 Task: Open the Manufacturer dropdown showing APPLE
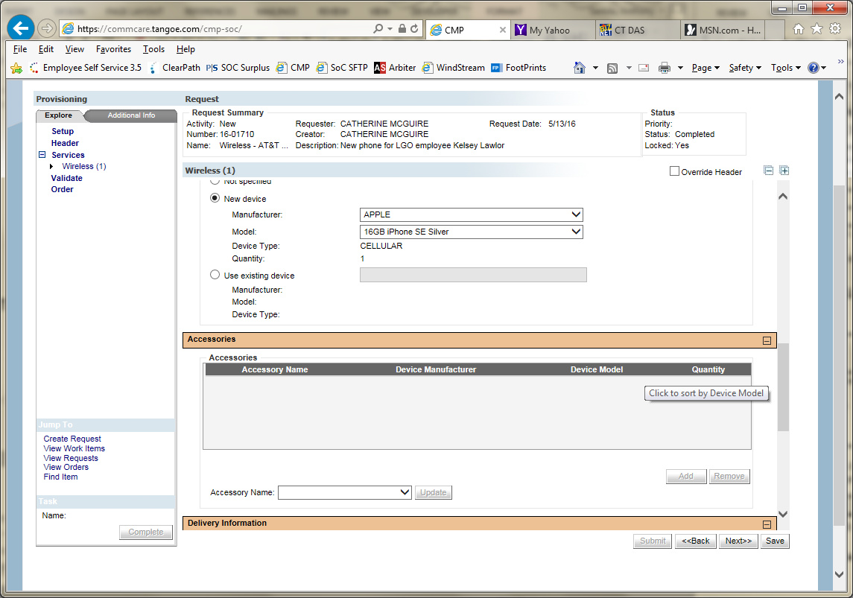coord(471,214)
